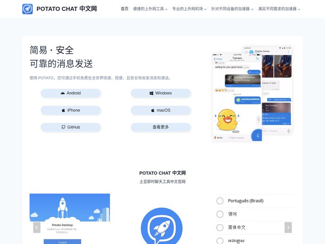The width and height of the screenshot is (325, 244).
Task: Click the Windows logo icon
Action: point(152,93)
